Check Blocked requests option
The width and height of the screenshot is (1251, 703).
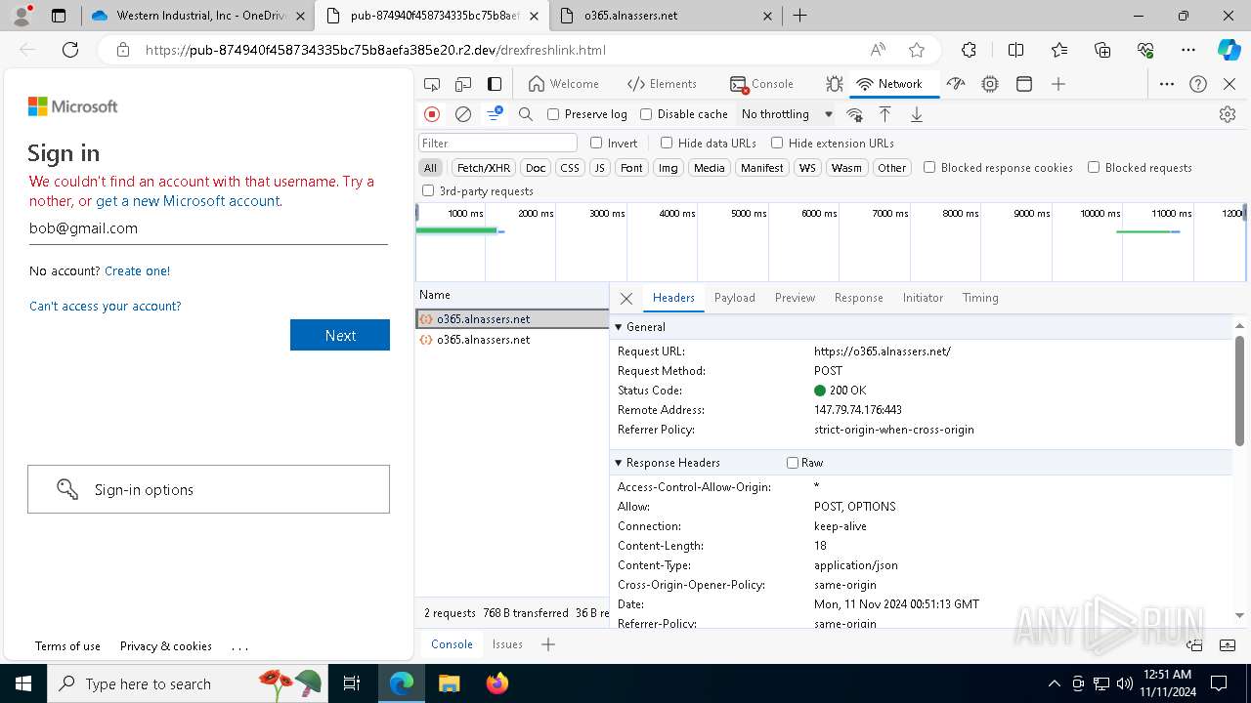click(1094, 167)
